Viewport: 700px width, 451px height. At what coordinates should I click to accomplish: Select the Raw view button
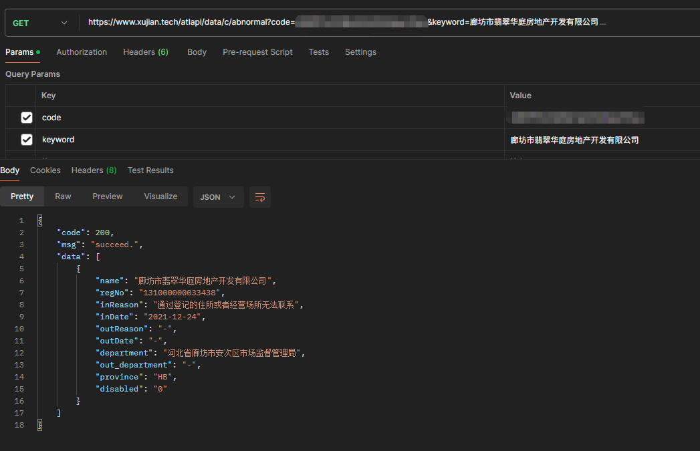pyautogui.click(x=63, y=196)
